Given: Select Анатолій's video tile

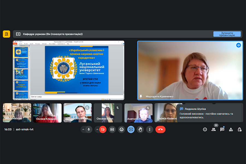Looking at the screenshot, I should click(x=138, y=113).
